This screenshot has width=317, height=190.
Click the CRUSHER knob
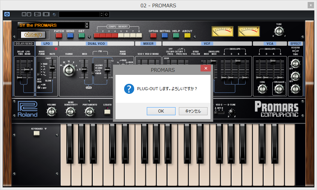[x=279, y=88]
